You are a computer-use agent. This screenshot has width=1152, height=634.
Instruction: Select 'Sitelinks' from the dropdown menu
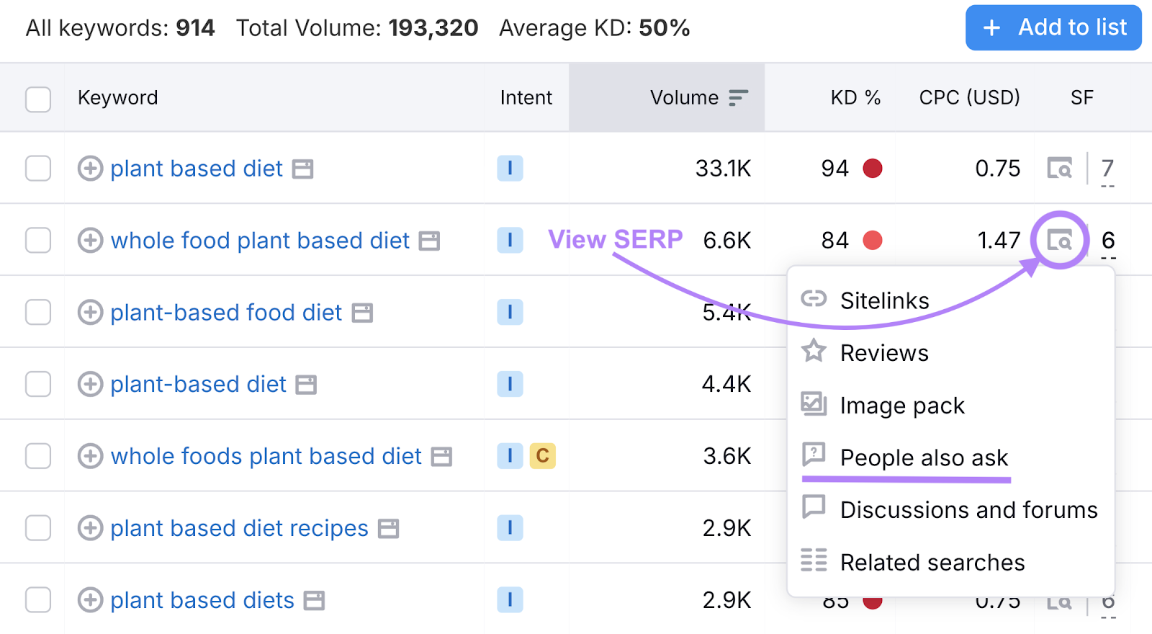(884, 300)
